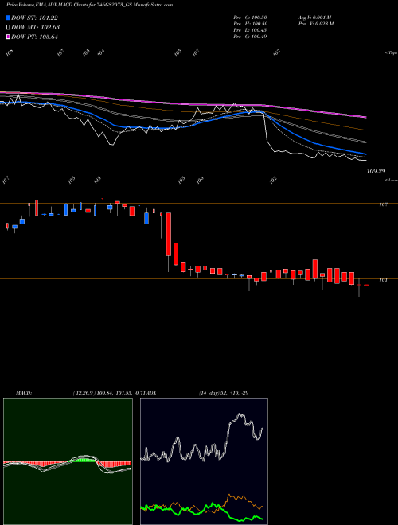This screenshot has width=398, height=525.
Task: Select the 'DOW ST: 101.22' legend text
Action: point(34,17)
